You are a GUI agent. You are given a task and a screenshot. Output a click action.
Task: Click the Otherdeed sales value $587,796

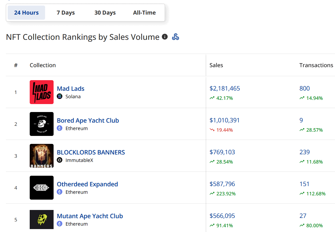pos(222,184)
